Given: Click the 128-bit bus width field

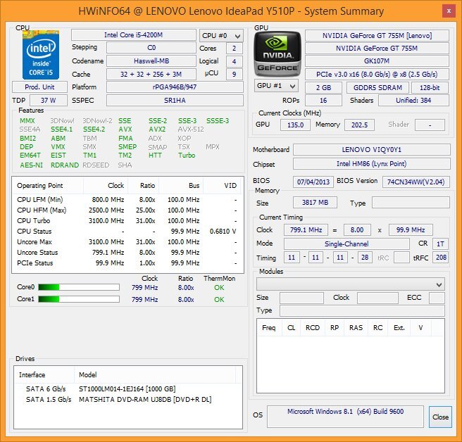Looking at the screenshot, I should click(430, 88).
